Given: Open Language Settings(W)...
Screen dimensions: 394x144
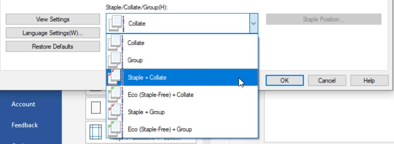Looking at the screenshot, I should coord(53,33).
